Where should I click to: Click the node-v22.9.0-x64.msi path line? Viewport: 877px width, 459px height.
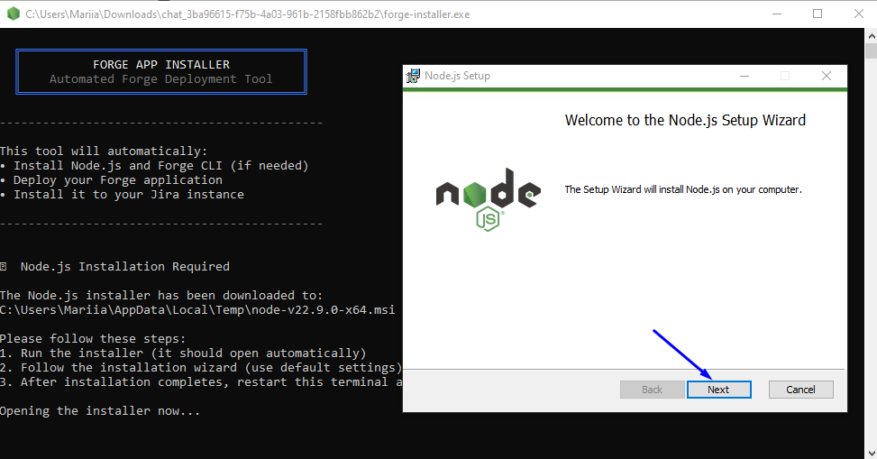196,309
